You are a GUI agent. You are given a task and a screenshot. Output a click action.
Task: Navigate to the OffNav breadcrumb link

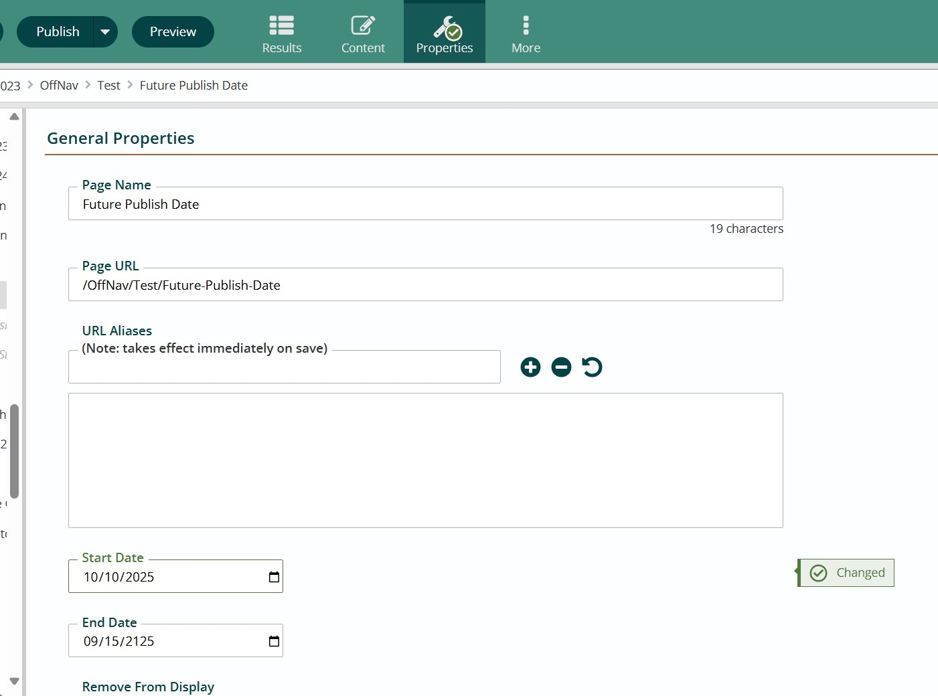[58, 85]
